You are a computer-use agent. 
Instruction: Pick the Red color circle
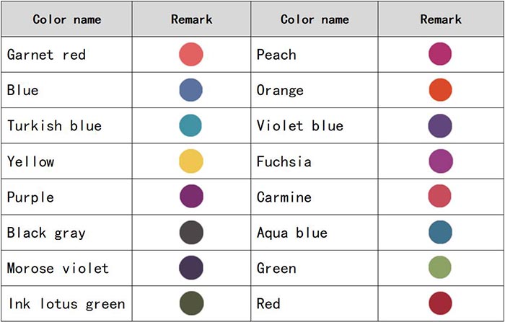(x=440, y=303)
